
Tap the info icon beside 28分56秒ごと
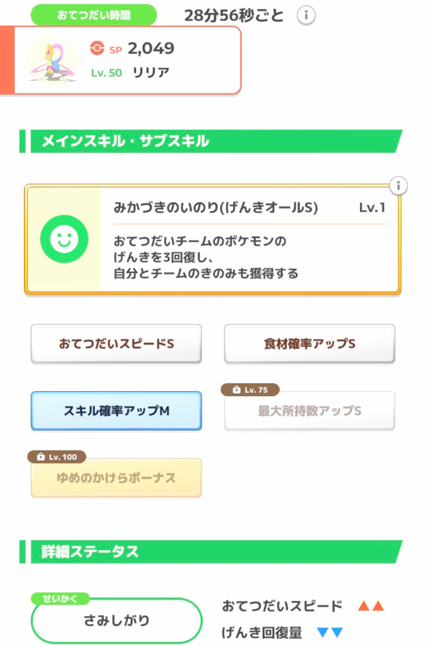click(x=306, y=15)
